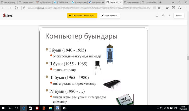The width and height of the screenshot is (189, 111).
Task: Download the document file
Action: 170,16
